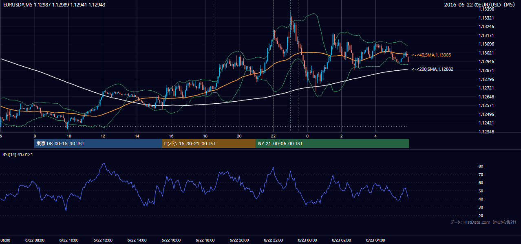The width and height of the screenshot is (521, 244).
Task: Click price axis label 1.12421
Action: (486, 123)
